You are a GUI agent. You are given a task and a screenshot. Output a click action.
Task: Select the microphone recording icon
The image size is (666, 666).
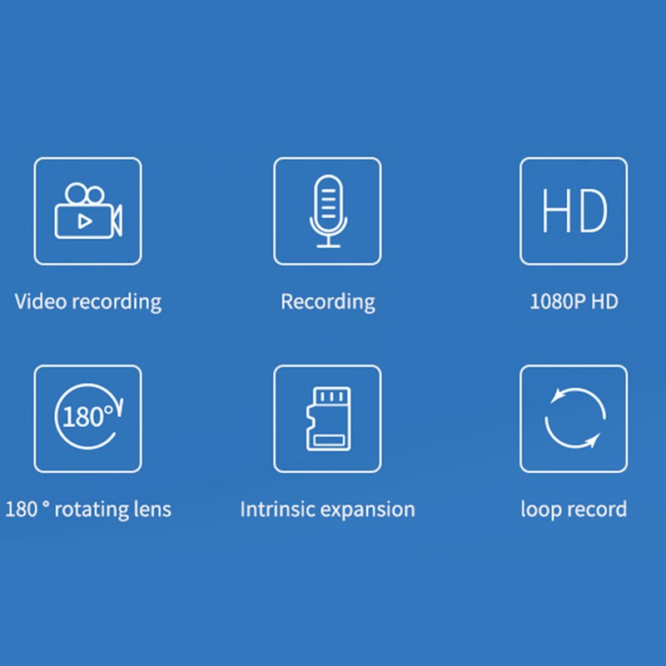click(327, 211)
